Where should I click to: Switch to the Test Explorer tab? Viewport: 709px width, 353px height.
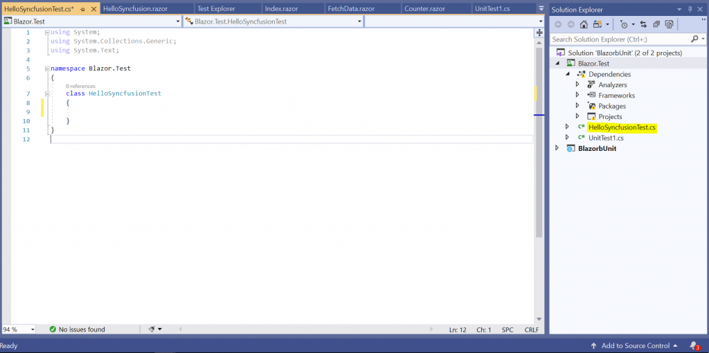pyautogui.click(x=215, y=8)
